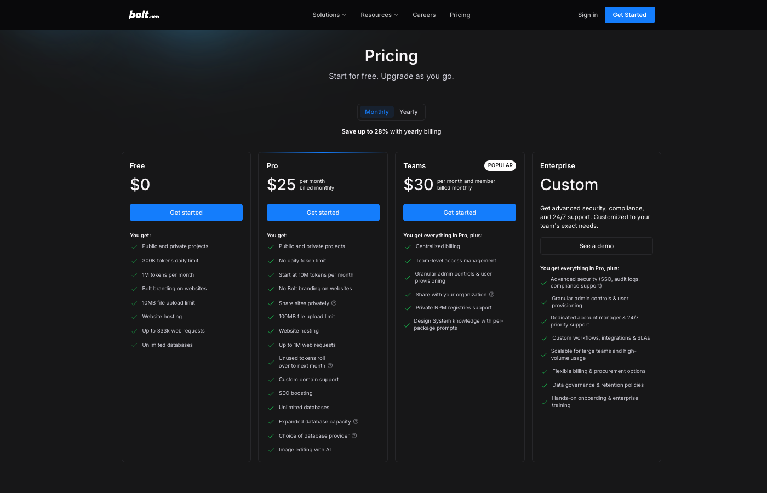Click 'Team-level access management' feature
767x493 pixels.
(x=456, y=261)
